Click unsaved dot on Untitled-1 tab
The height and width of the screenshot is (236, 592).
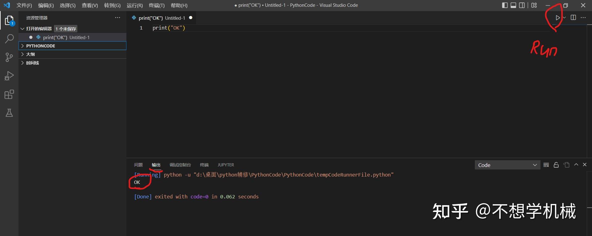pos(191,18)
